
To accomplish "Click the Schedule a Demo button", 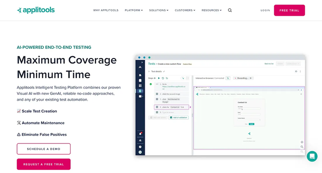I will pos(44,149).
